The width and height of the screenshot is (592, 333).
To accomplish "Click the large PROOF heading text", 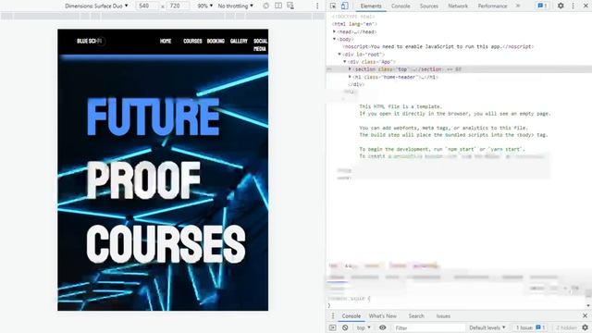I will click(143, 180).
